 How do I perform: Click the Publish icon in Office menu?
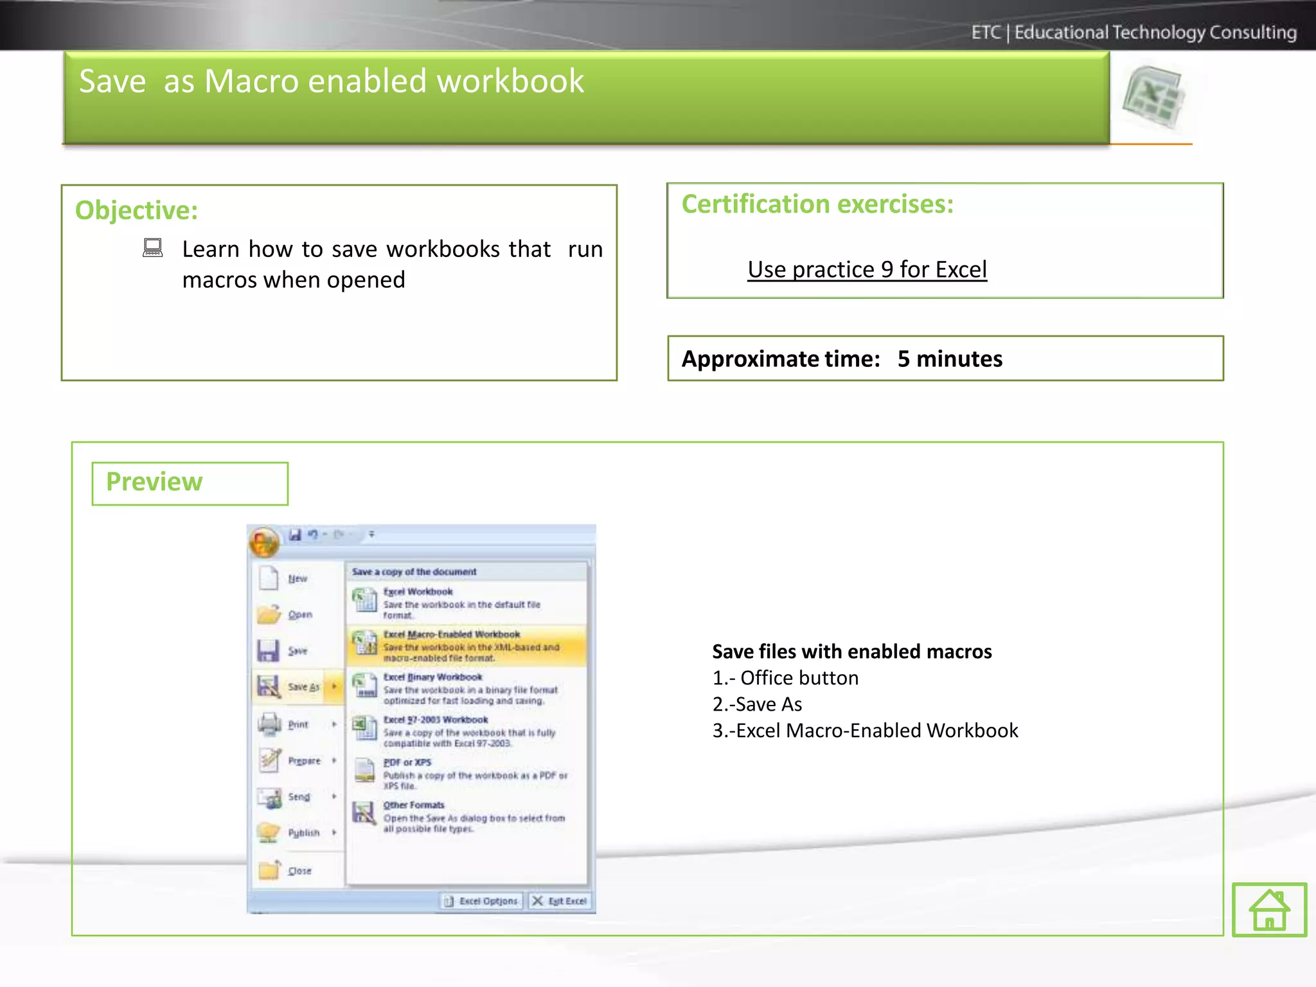pyautogui.click(x=269, y=833)
